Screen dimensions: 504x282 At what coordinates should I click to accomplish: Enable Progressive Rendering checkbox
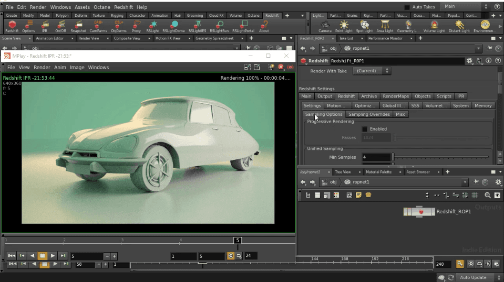[365, 129]
